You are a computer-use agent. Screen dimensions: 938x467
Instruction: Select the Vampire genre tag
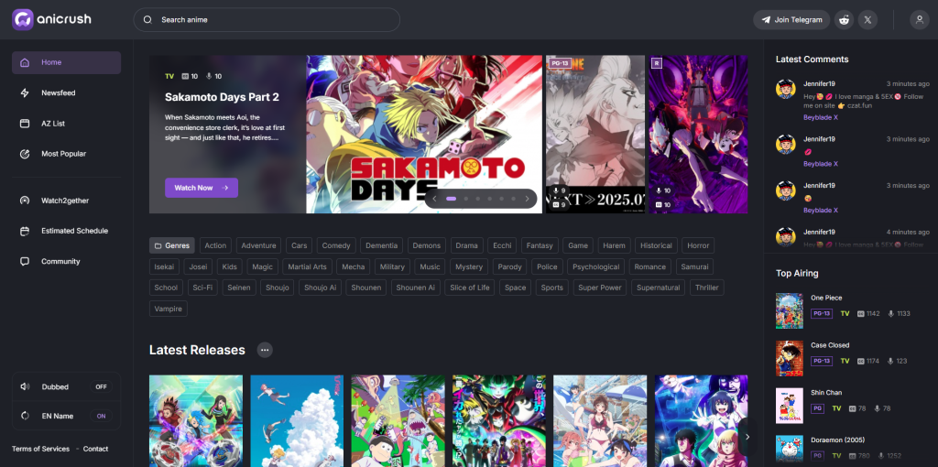pyautogui.click(x=169, y=309)
